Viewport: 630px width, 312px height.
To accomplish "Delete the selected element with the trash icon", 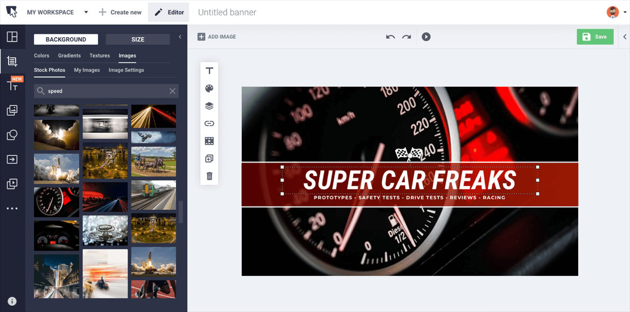I will pyautogui.click(x=209, y=176).
